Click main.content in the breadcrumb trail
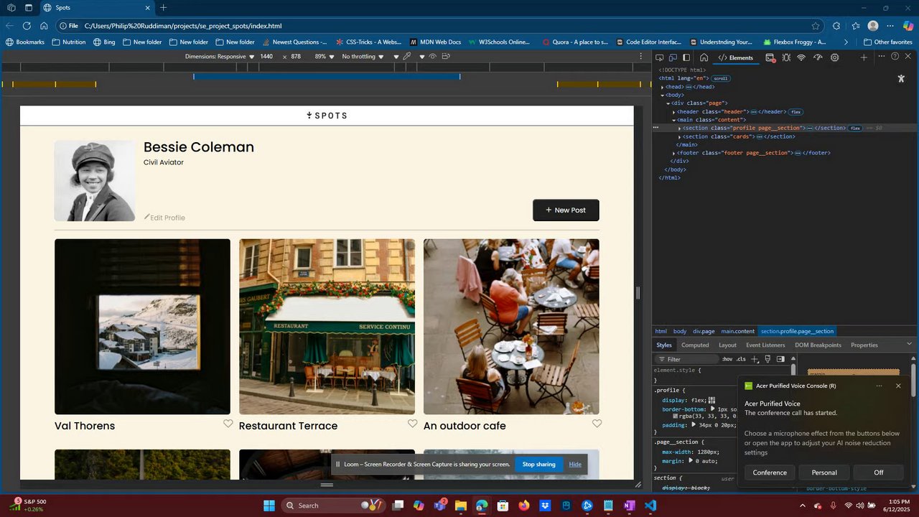The width and height of the screenshot is (919, 517). [738, 331]
